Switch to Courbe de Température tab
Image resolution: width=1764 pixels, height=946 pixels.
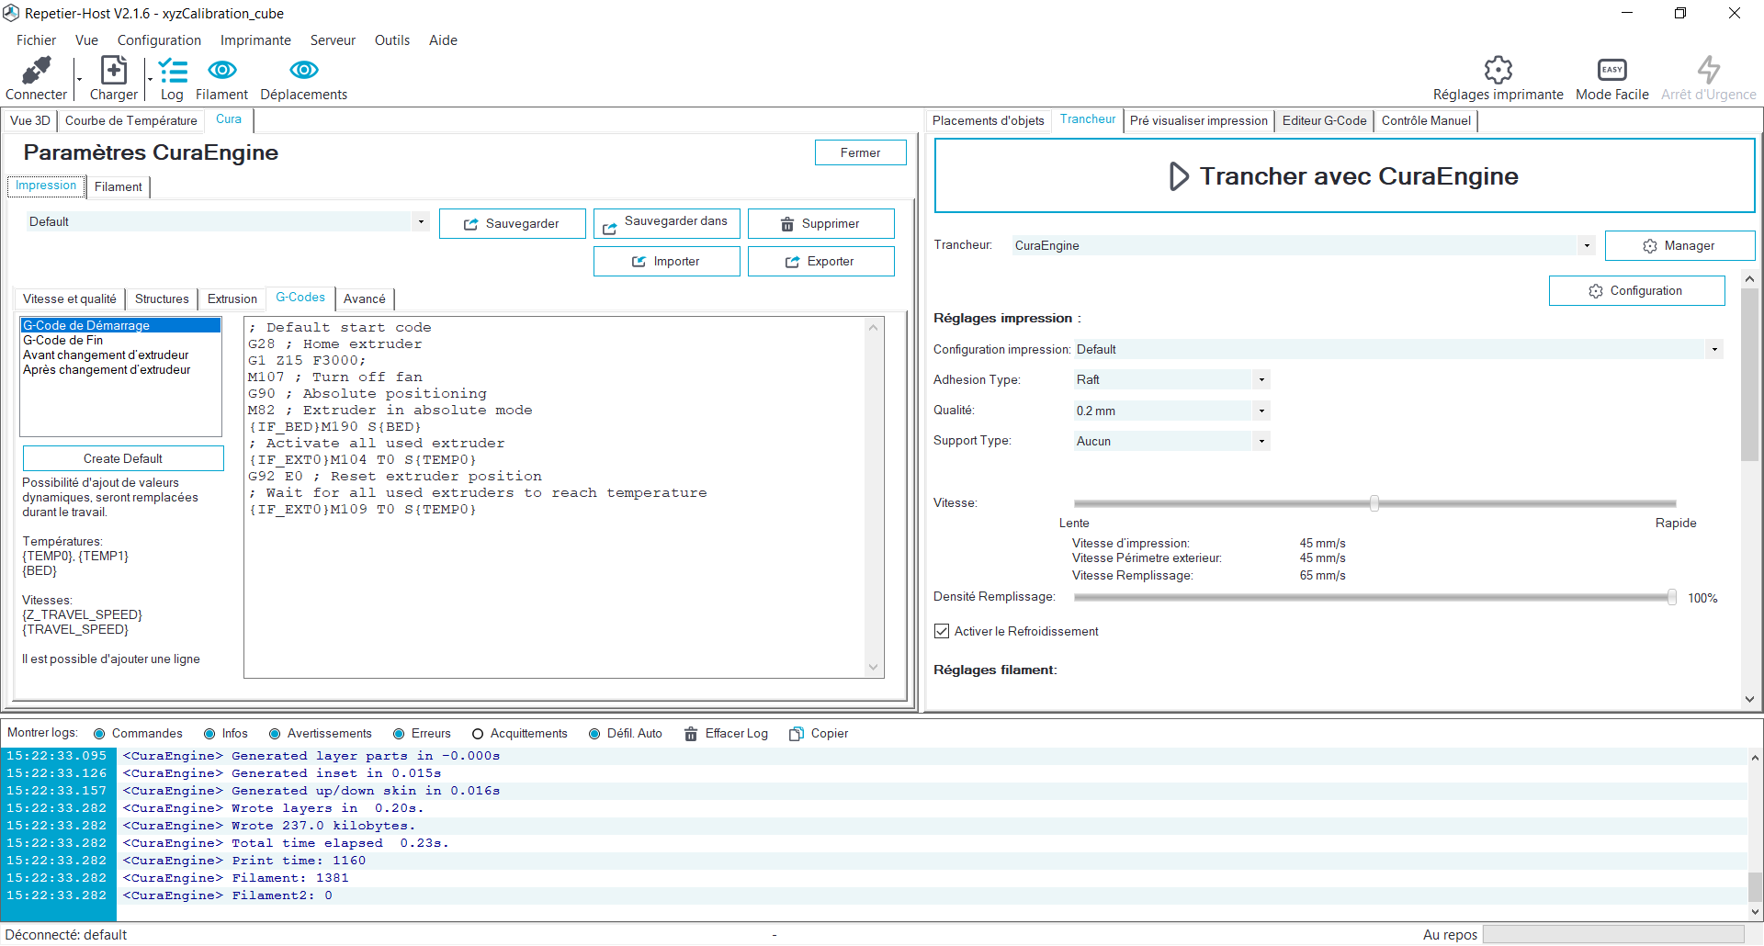pos(131,120)
